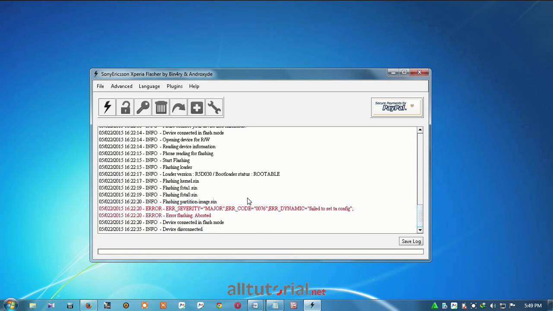
Task: Click the log scrollbar up arrow
Action: pos(420,130)
